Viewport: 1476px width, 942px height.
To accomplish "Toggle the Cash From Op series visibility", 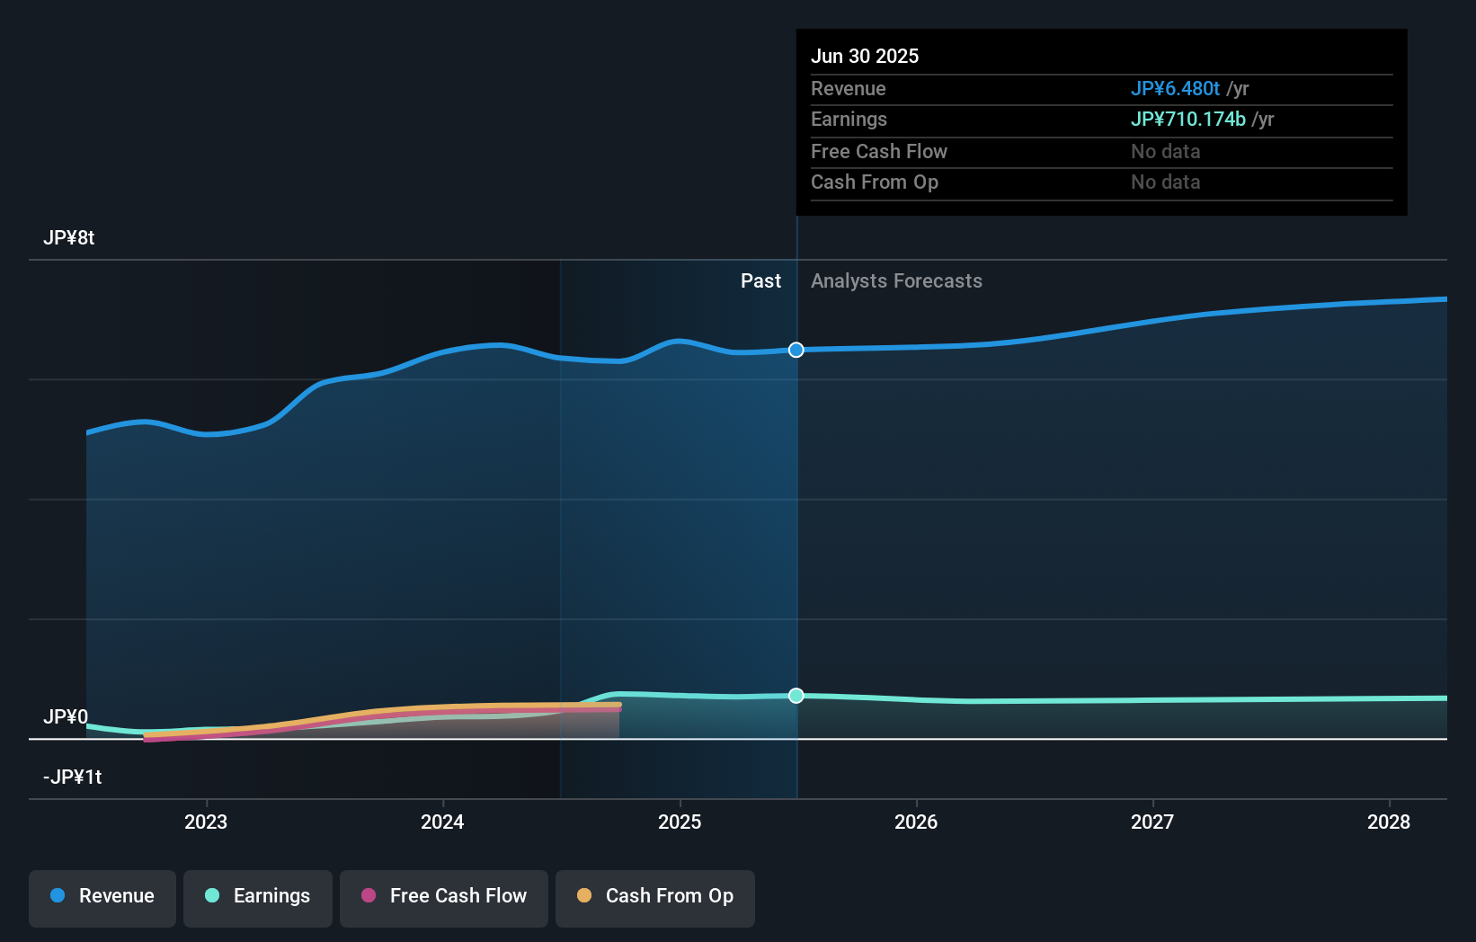I will coord(654,897).
